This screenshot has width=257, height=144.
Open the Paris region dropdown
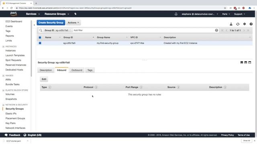click(x=226, y=14)
